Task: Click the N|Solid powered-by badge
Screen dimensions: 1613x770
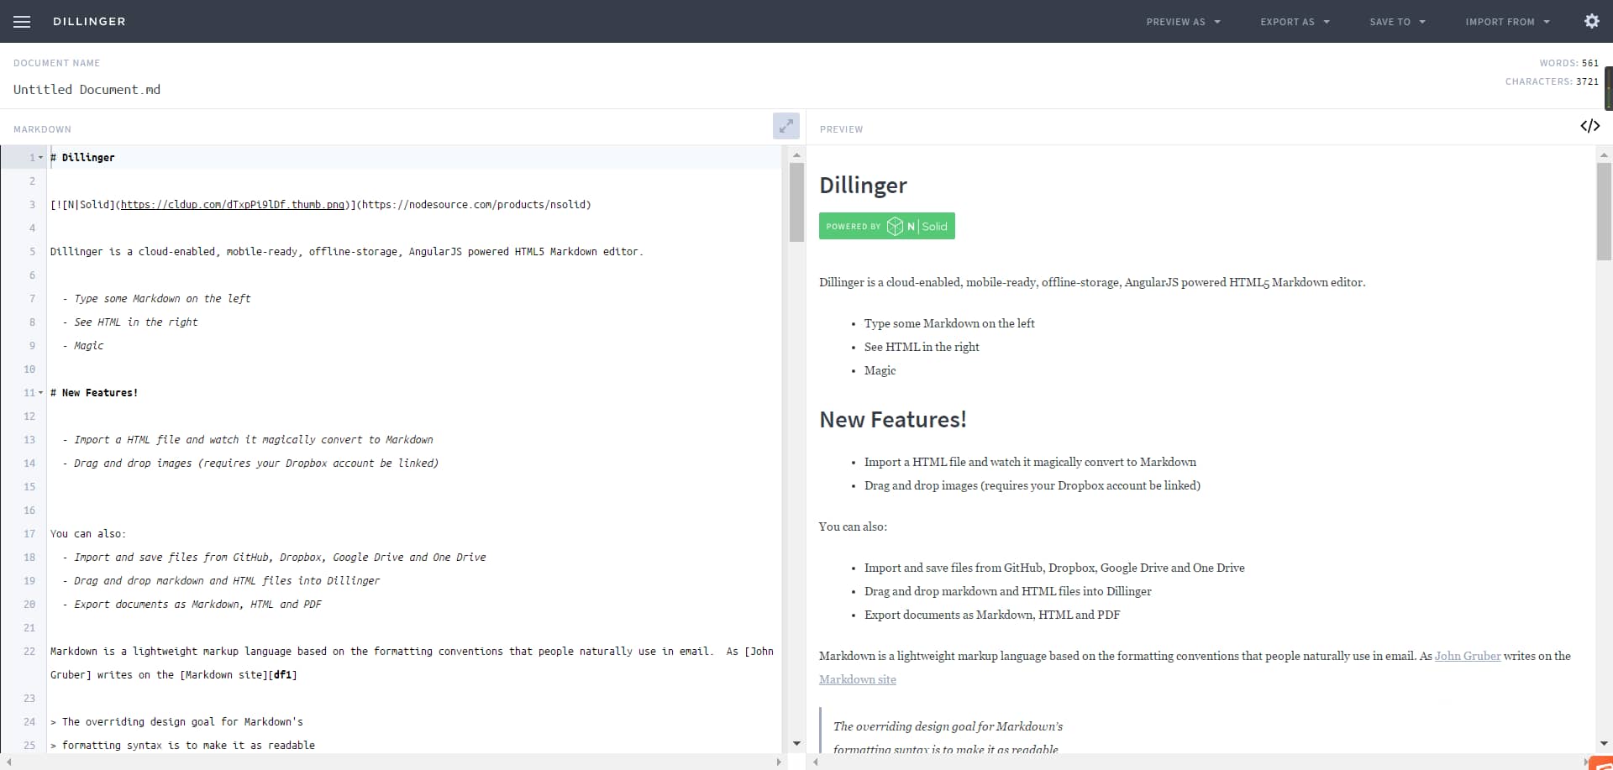Action: coord(886,226)
